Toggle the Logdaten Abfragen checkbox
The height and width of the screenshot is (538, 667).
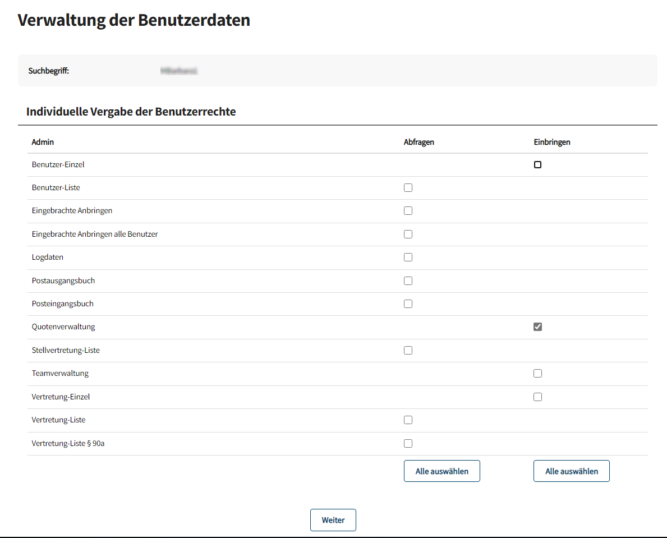408,257
